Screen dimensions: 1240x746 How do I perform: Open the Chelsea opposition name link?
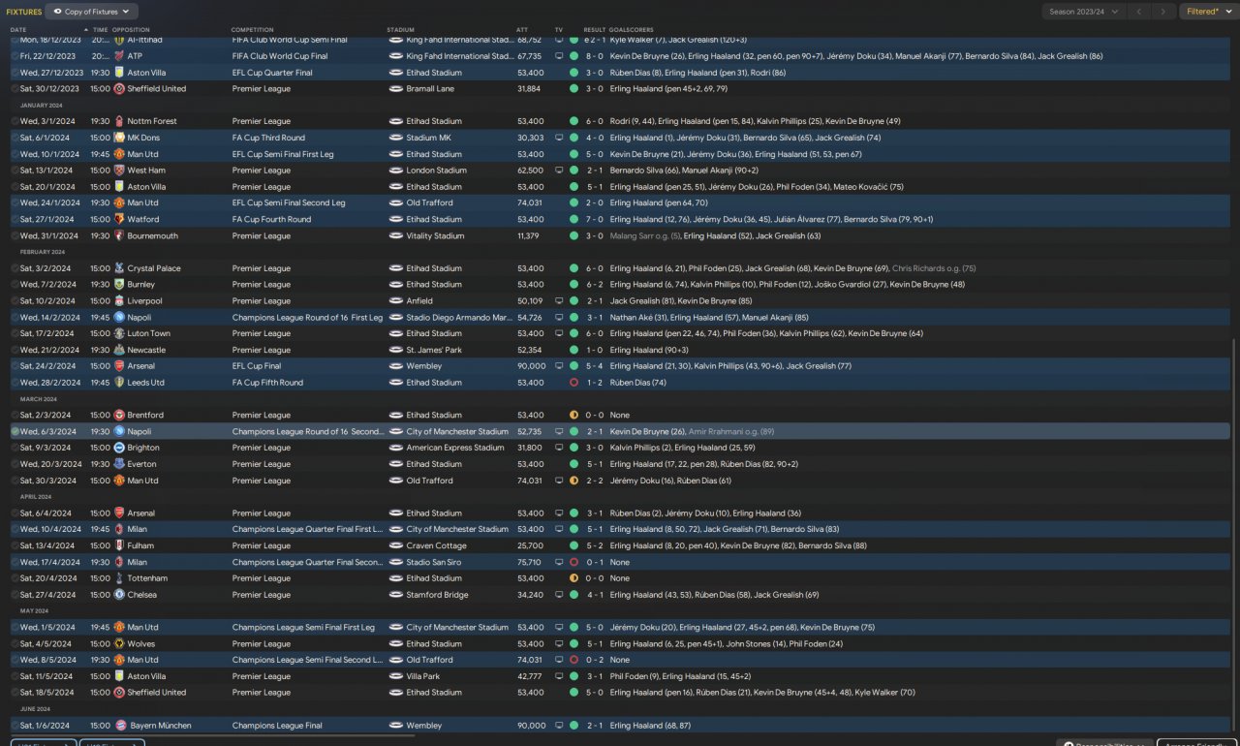[142, 595]
